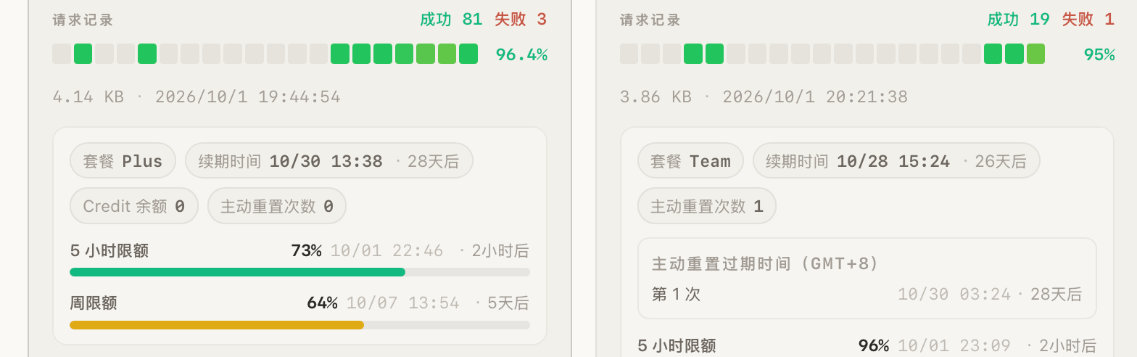Screen dimensions: 1137x357
Task: Click the Team plan badge
Action: pos(690,161)
